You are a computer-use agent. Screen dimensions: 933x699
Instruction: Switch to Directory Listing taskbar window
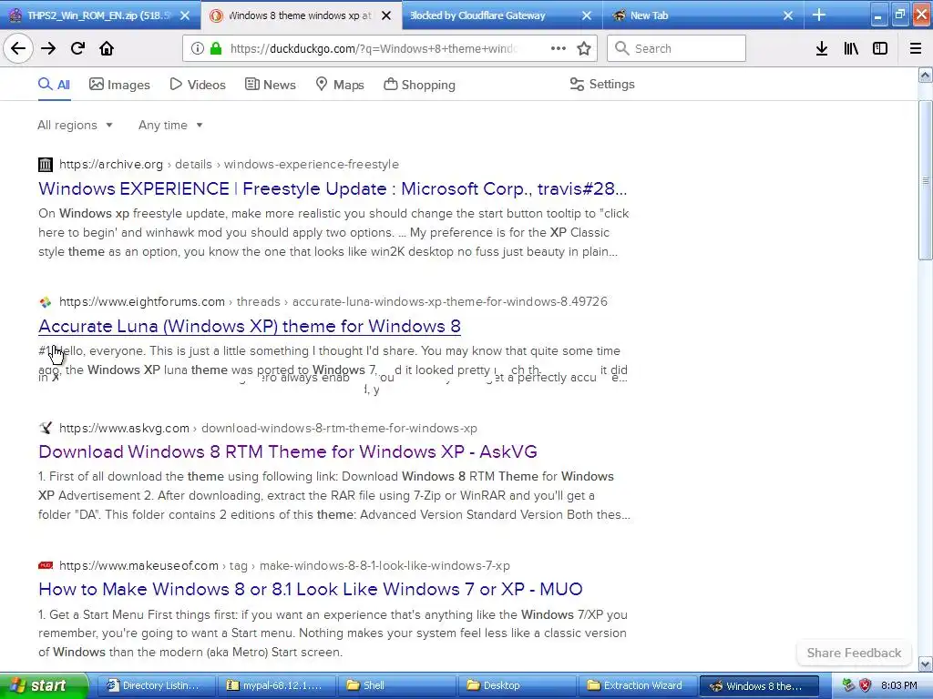click(x=155, y=685)
